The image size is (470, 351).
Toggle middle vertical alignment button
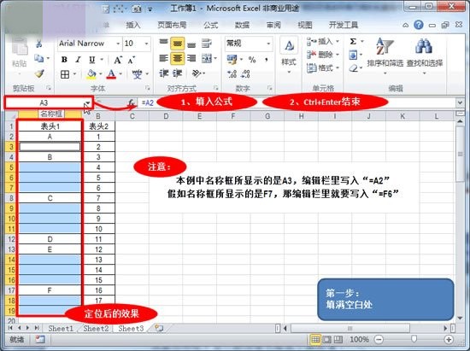pyautogui.click(x=178, y=44)
